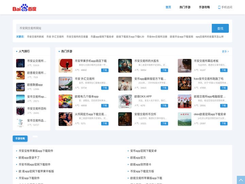Open article 币安app下载软件
Viewport: 245px width, 184px height.
[x=29, y=178]
